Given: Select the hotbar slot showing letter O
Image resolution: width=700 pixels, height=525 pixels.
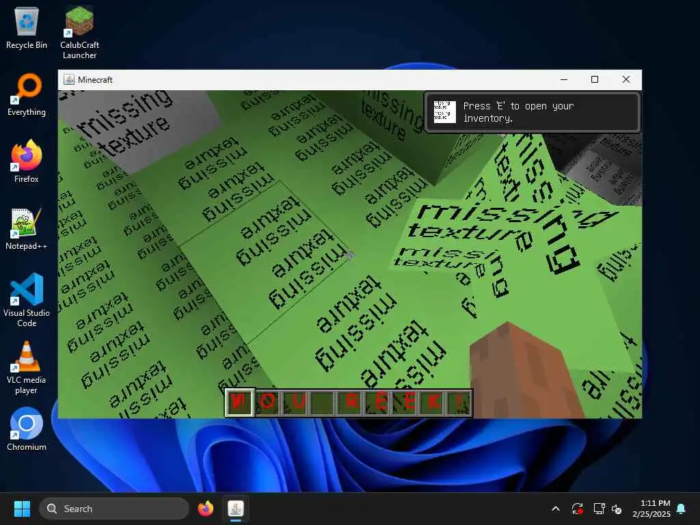Looking at the screenshot, I should (267, 403).
